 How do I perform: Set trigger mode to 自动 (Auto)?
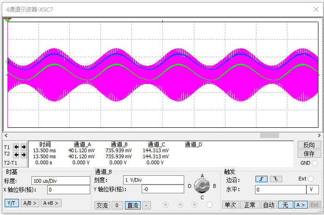tap(268, 205)
